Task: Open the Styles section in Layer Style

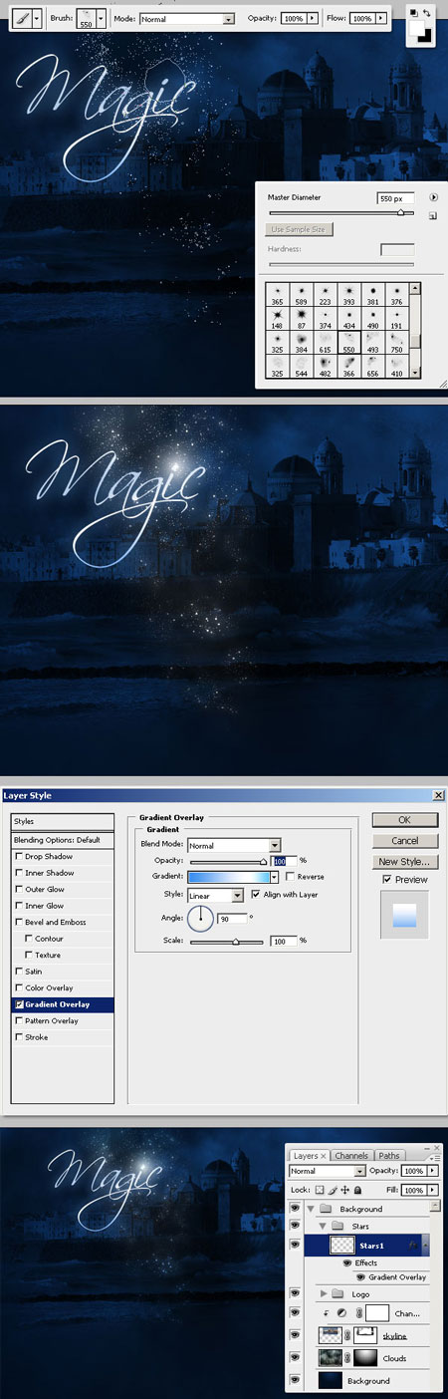Action: tap(64, 822)
